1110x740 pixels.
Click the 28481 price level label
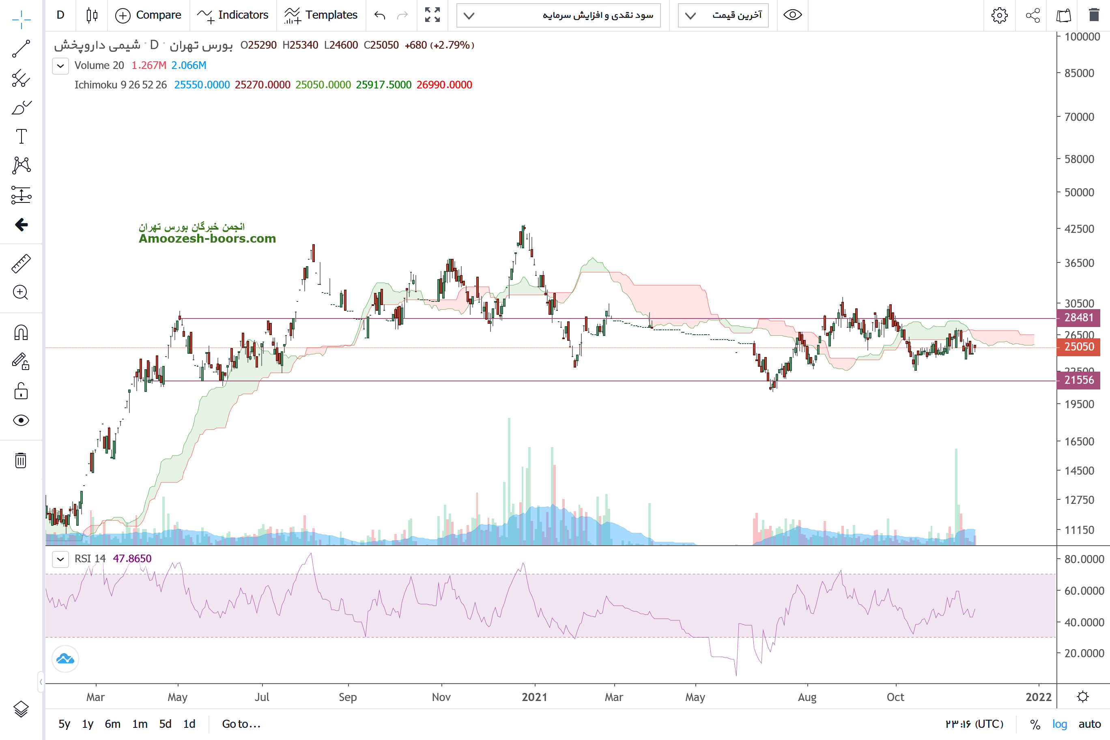coord(1078,318)
